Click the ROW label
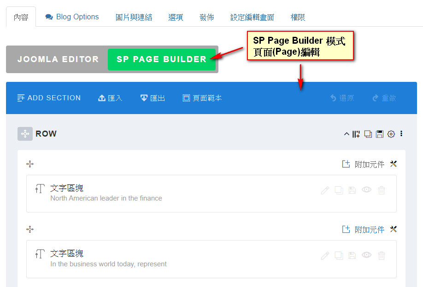 click(x=46, y=134)
